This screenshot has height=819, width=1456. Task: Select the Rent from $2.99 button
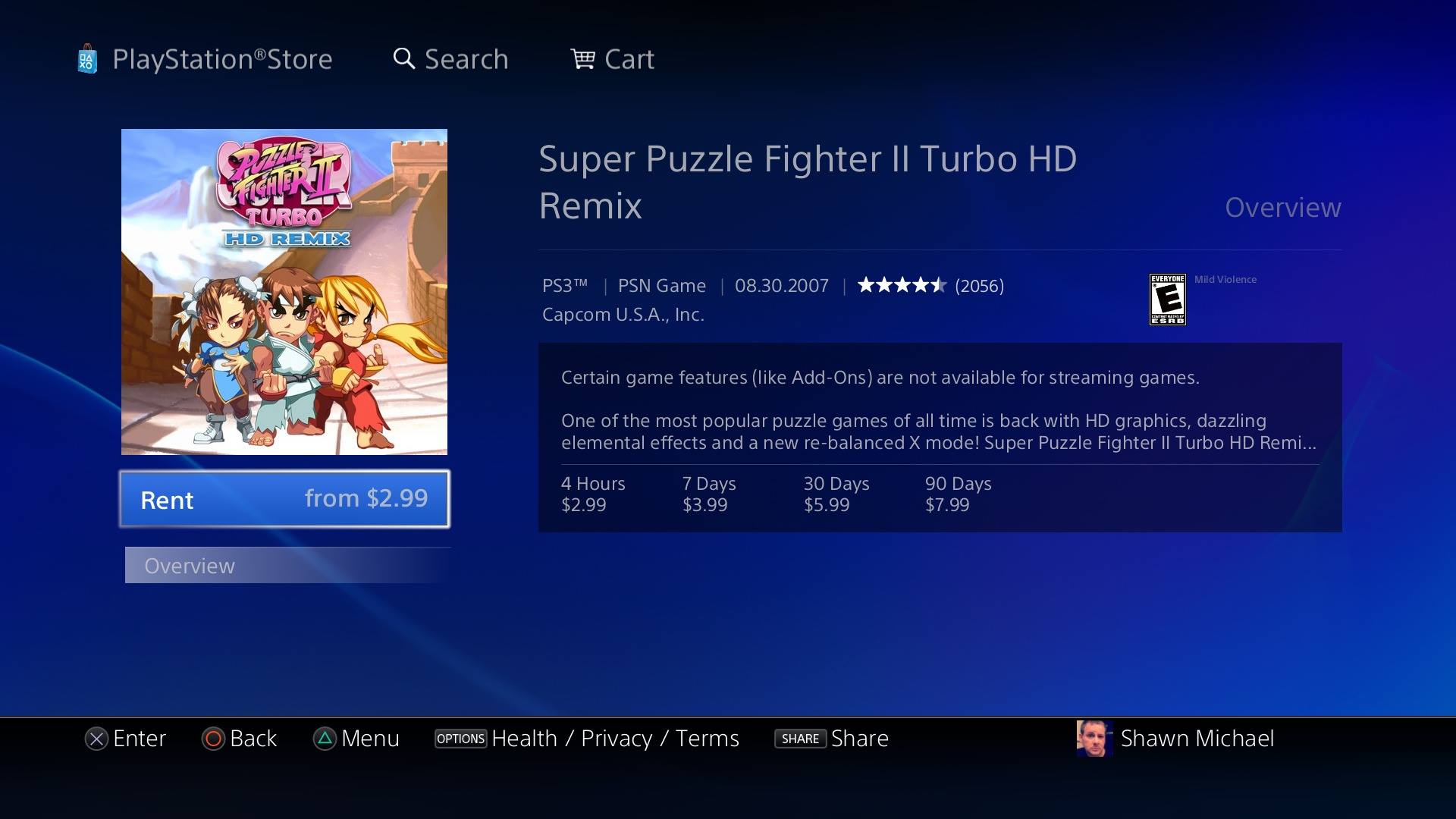284,499
